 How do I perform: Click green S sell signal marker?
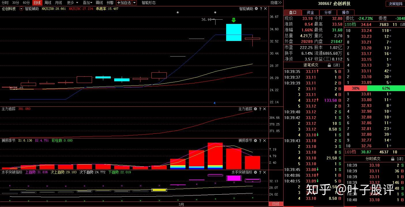pos(234,20)
